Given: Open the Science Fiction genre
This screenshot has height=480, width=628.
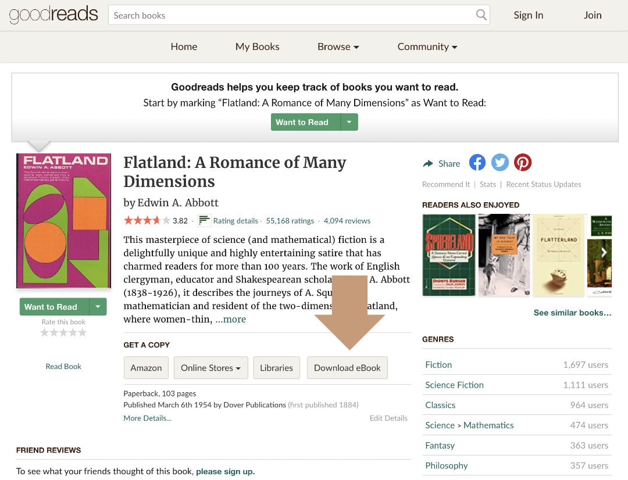Looking at the screenshot, I should pyautogui.click(x=454, y=385).
